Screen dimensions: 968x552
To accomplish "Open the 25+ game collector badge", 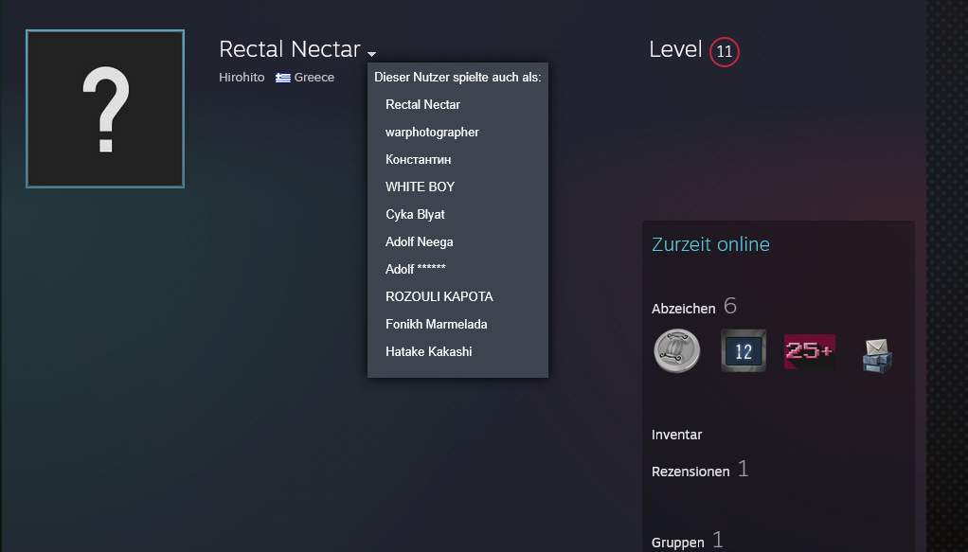I will 810,351.
